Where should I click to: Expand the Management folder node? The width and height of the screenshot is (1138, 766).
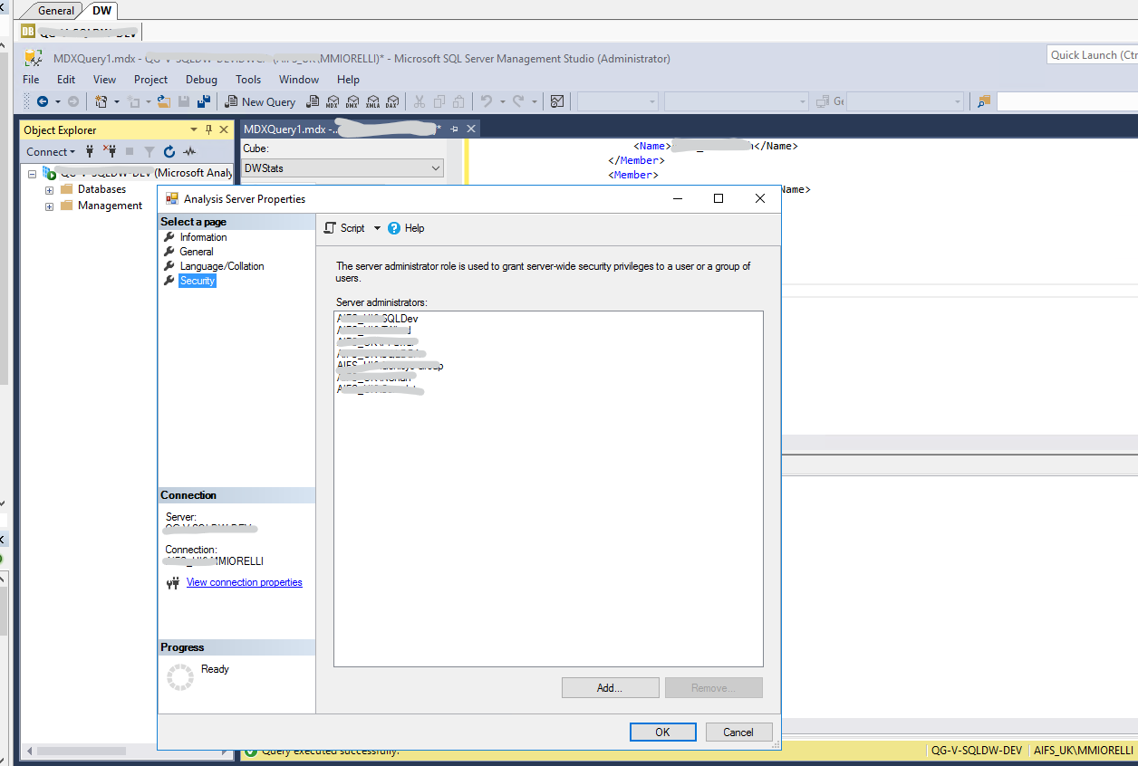coord(50,206)
